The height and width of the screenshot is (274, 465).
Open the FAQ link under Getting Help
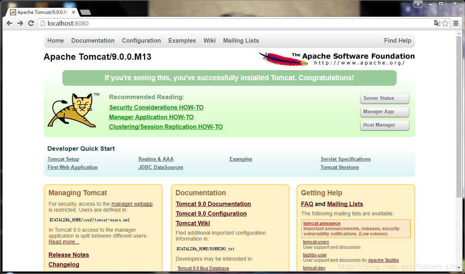pyautogui.click(x=307, y=204)
